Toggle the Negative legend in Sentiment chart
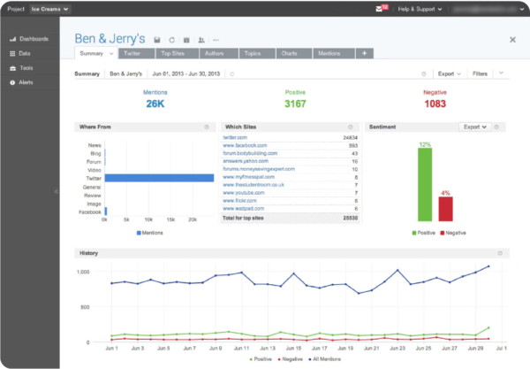 pyautogui.click(x=453, y=233)
